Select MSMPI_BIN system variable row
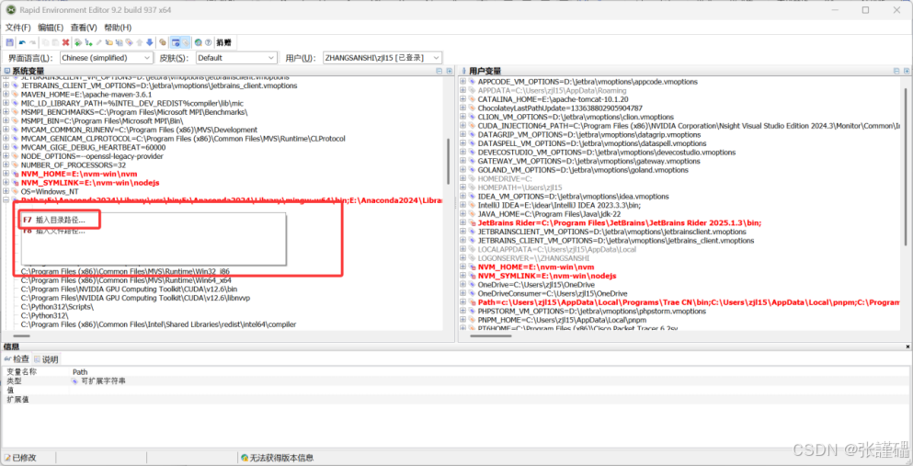The image size is (913, 466). click(x=102, y=121)
